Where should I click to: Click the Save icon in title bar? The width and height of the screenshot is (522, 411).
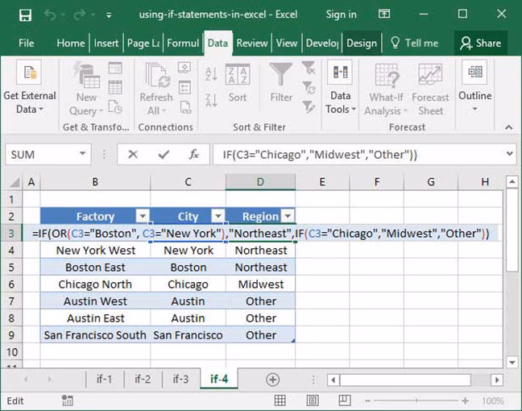(25, 15)
